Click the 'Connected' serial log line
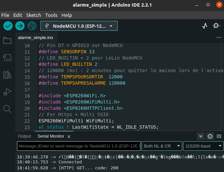The height and width of the screenshot is (172, 224). click(70, 162)
